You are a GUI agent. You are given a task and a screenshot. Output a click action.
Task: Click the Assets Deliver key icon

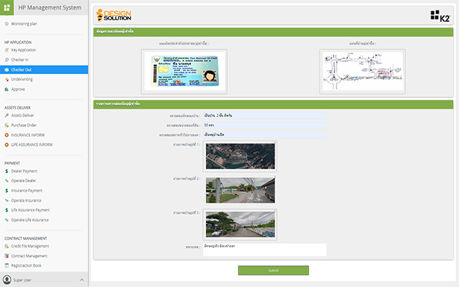tap(7, 116)
